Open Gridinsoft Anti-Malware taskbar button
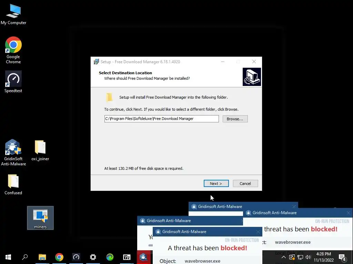 coord(144,257)
